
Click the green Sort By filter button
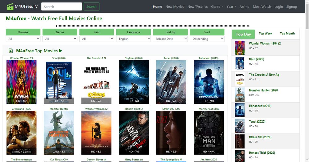coord(170,32)
